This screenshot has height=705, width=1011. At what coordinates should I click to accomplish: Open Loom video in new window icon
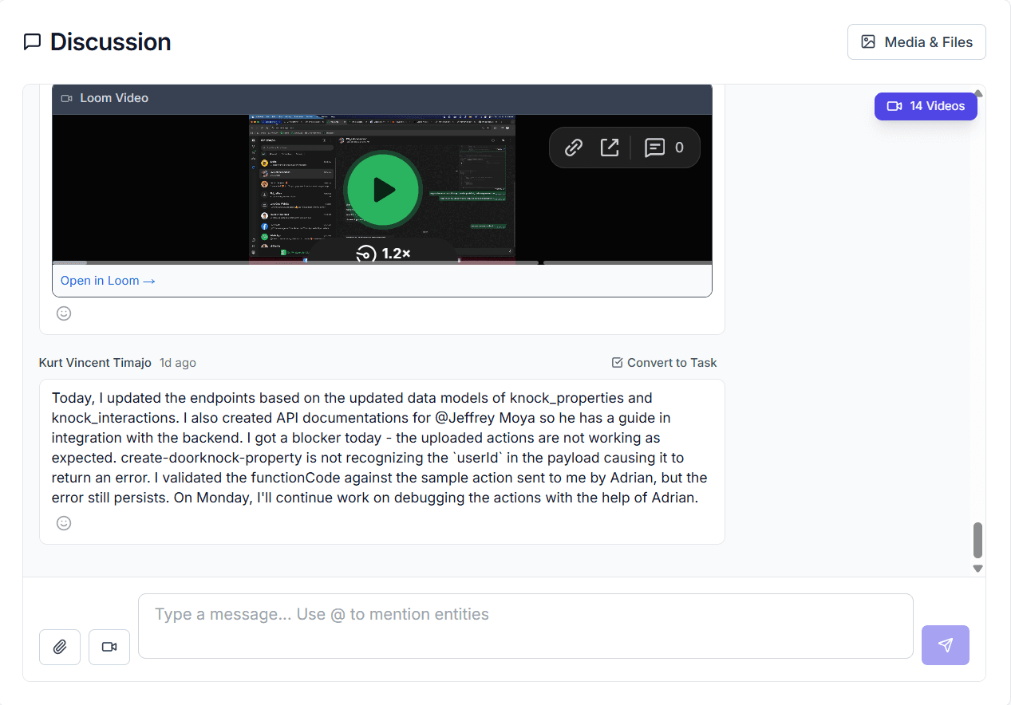coord(610,148)
